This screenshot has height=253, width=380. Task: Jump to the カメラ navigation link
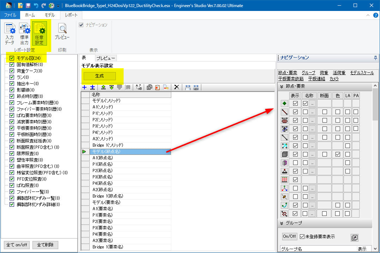pyautogui.click(x=334, y=79)
